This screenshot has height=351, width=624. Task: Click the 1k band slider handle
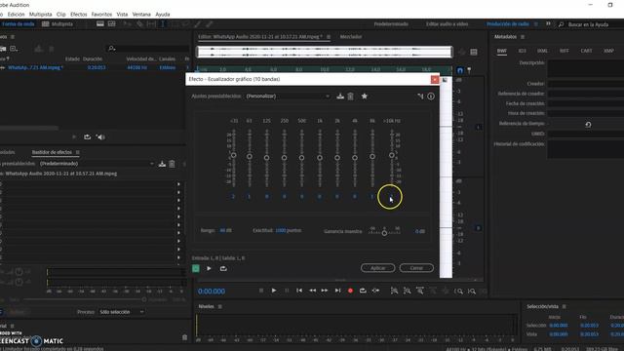320,158
